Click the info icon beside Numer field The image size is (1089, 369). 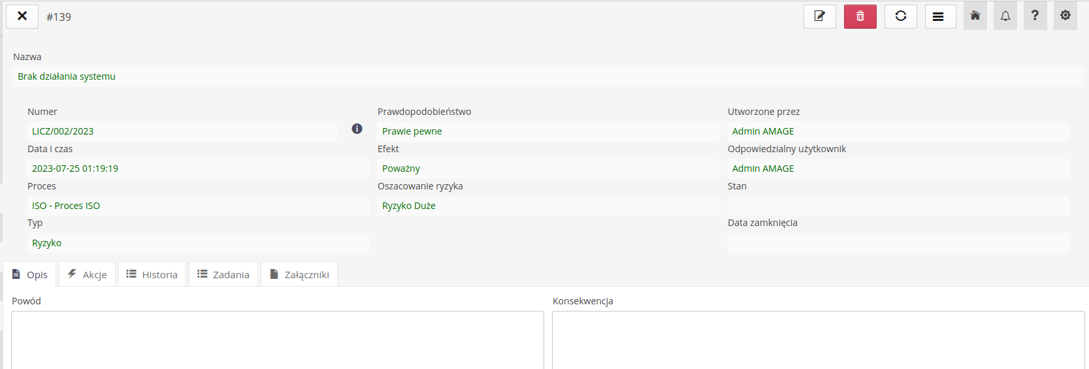(x=357, y=129)
